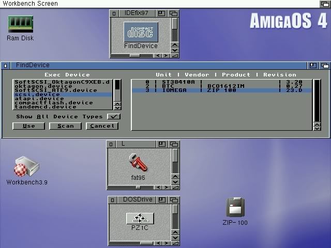Click the unit list up arrow
Screen dimensions: 331x248
317,125
